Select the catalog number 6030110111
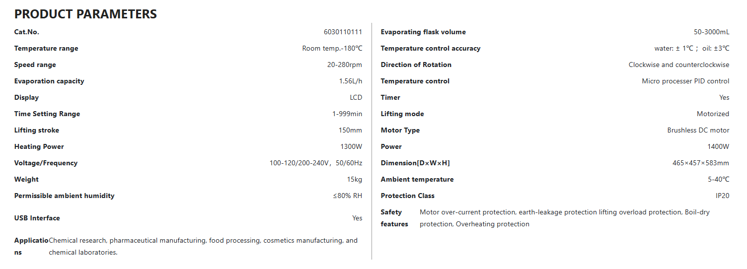This screenshot has height=269, width=747. (x=343, y=32)
